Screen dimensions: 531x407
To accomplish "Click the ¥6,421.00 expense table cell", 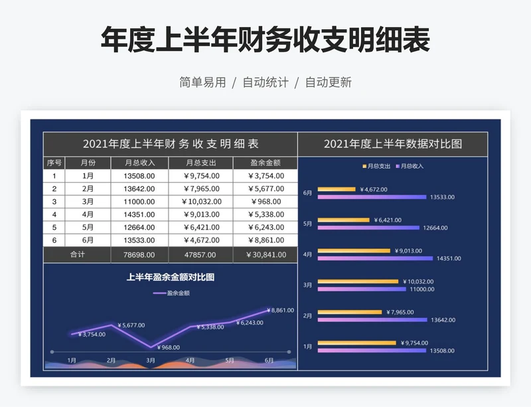I will click(x=201, y=227).
